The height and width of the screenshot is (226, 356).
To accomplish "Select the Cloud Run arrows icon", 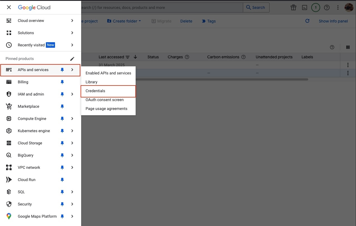I will [9, 180].
